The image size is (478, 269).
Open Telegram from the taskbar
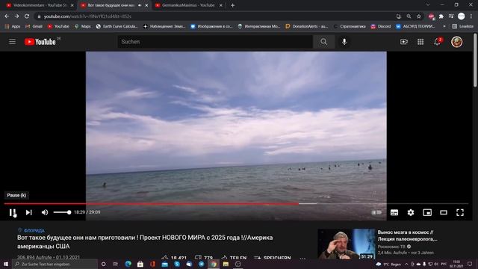click(201, 264)
